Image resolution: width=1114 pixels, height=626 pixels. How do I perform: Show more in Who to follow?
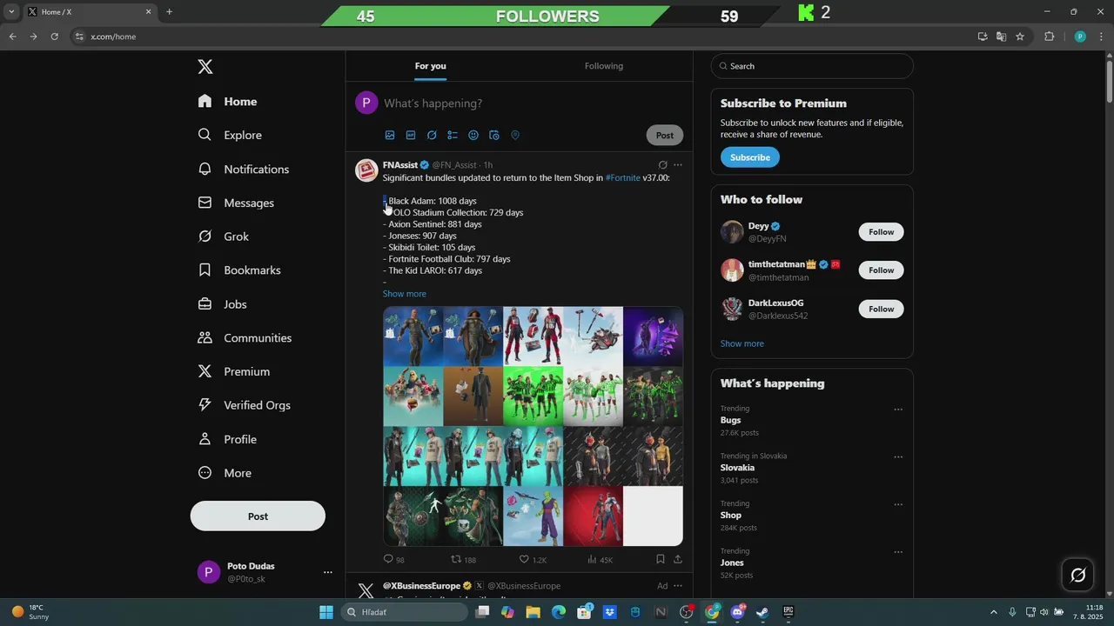point(742,344)
